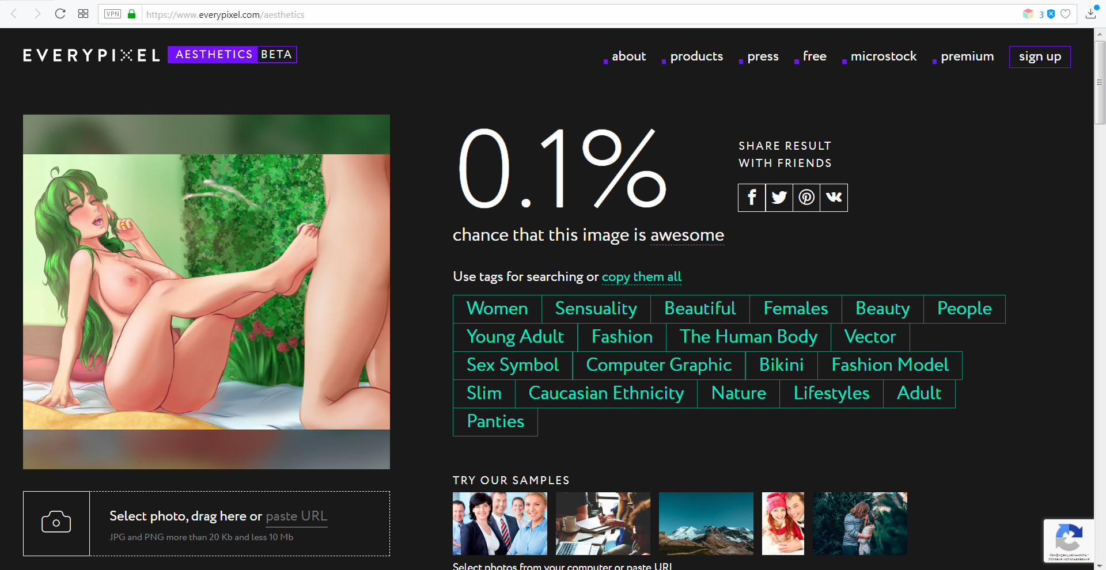
Task: Share result on Pinterest
Action: click(806, 198)
